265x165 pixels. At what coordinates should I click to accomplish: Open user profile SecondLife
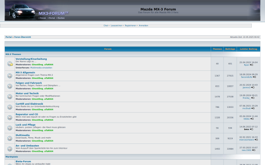click(246, 77)
